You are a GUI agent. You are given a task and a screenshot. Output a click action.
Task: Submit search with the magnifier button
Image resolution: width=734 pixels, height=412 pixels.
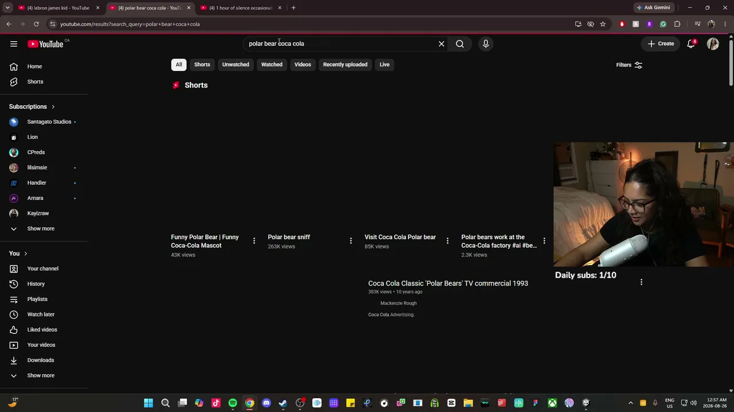[460, 43]
